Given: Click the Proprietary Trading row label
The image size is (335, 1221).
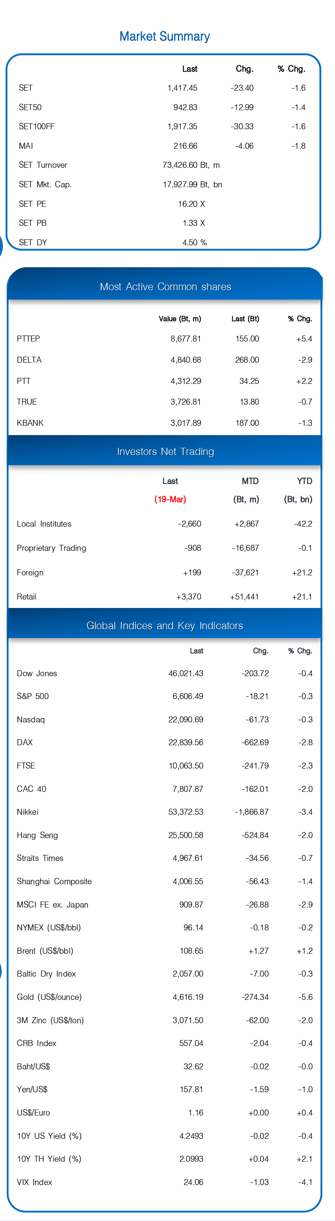Looking at the screenshot, I should point(52,548).
